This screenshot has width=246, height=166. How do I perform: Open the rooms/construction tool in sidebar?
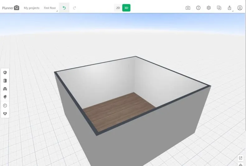tap(5, 73)
